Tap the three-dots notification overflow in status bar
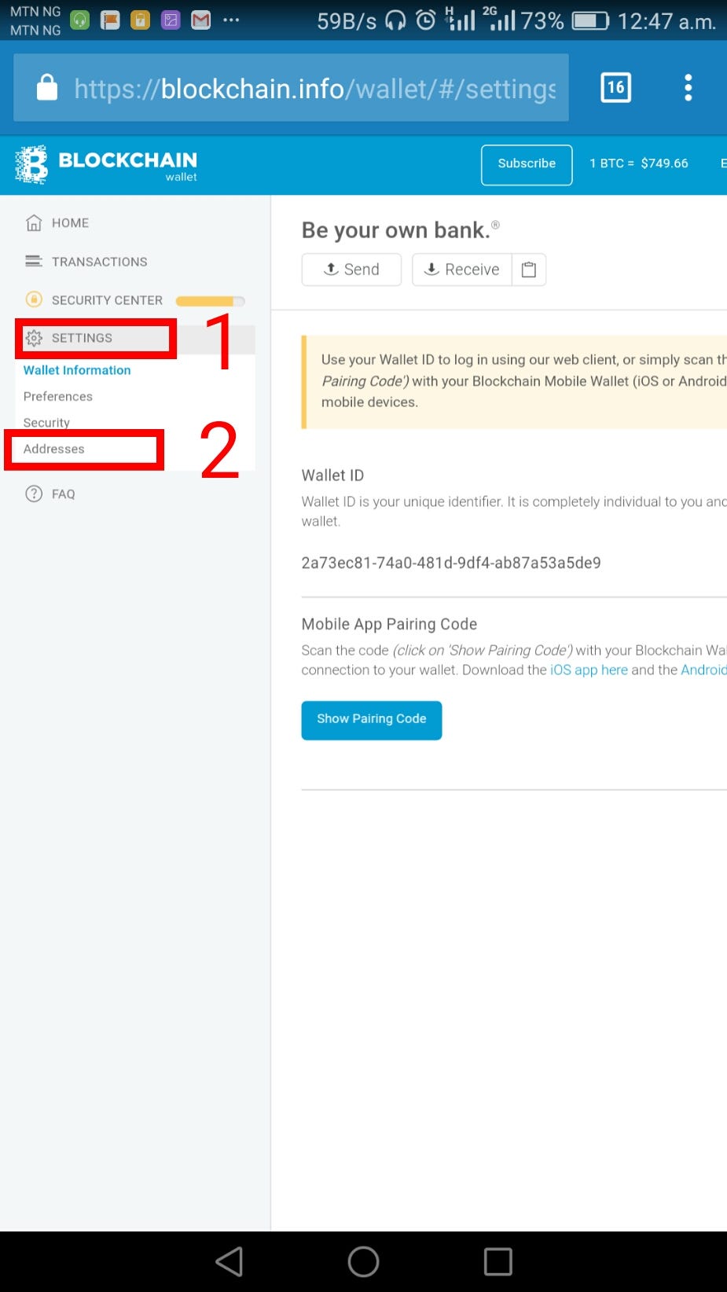This screenshot has height=1292, width=727. (231, 20)
